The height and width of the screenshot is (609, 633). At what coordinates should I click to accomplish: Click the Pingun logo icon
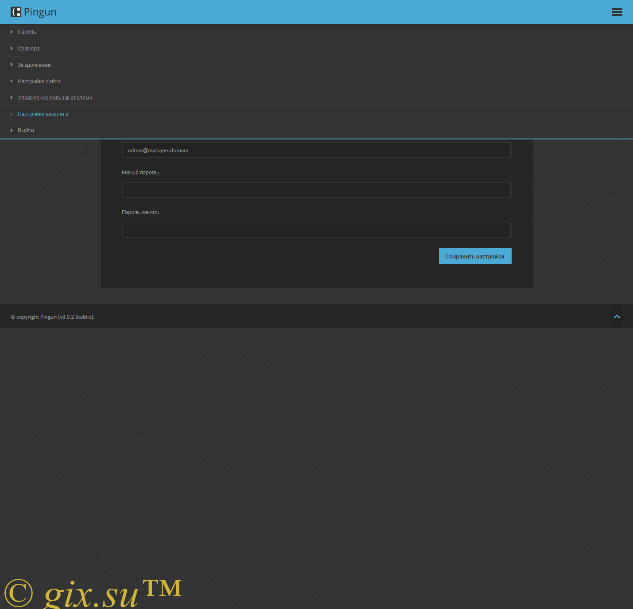16,12
